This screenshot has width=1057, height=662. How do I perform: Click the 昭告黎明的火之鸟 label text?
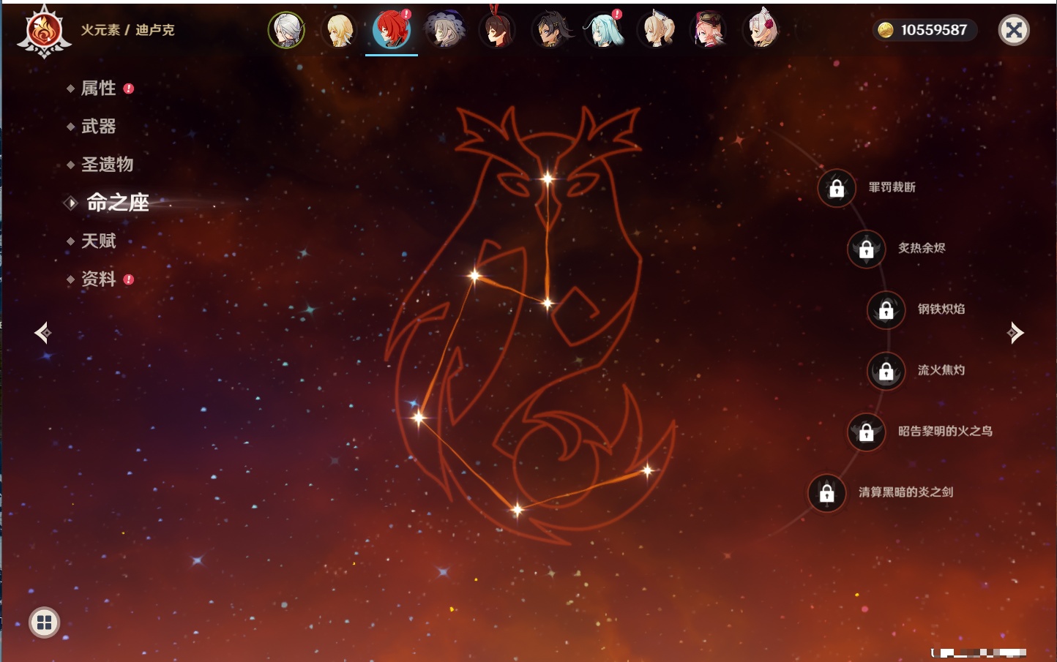[945, 431]
